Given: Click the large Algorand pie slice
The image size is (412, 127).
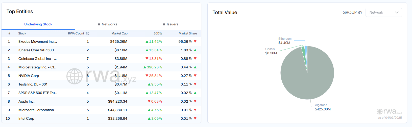Looking at the screenshot, I should coord(307,75).
